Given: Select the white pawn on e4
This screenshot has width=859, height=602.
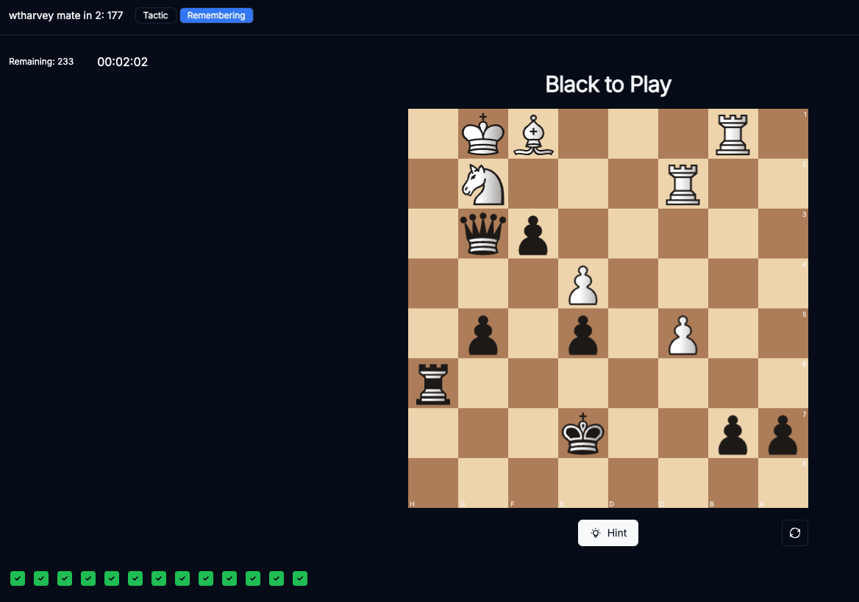Looking at the screenshot, I should point(583,284).
